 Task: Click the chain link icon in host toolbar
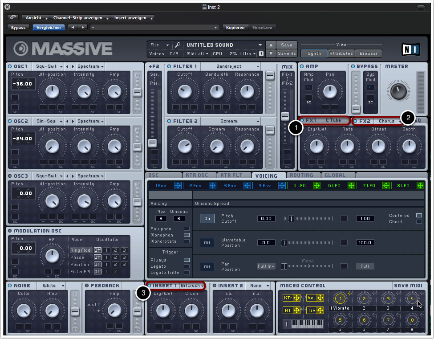click(13, 18)
